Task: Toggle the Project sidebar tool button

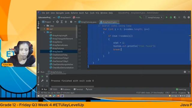Action: pyautogui.click(x=38, y=25)
